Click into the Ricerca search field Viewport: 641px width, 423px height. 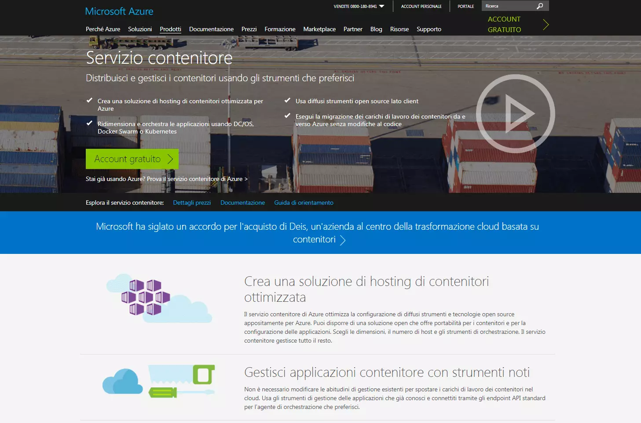pyautogui.click(x=508, y=6)
